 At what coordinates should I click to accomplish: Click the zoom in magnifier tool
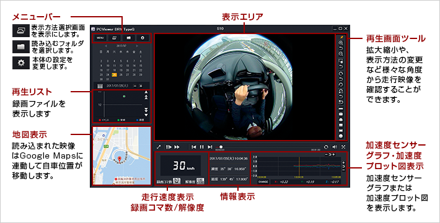coord(341,43)
